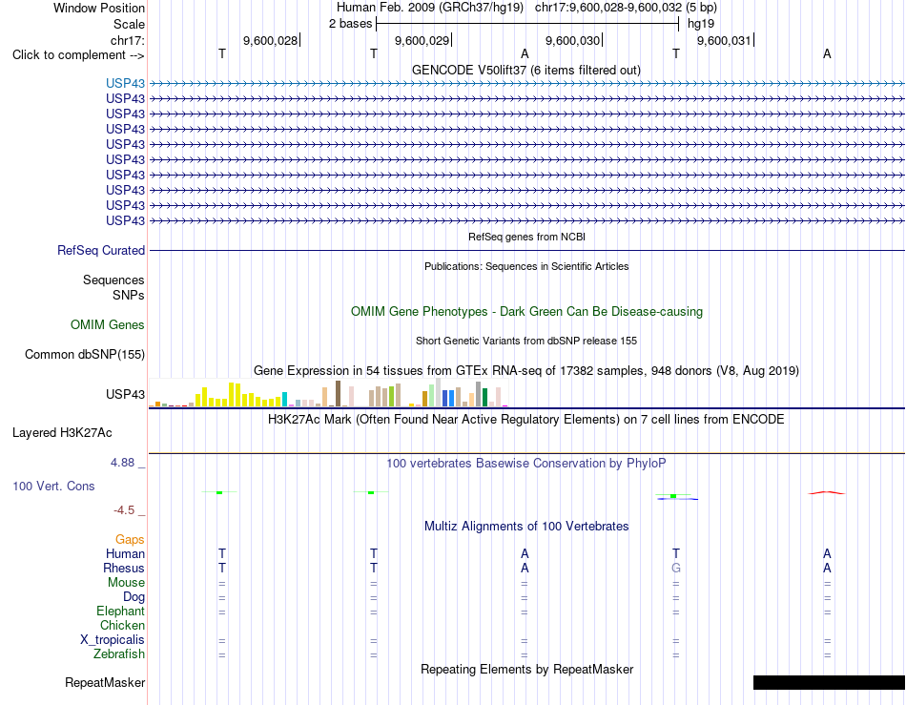Click the Rhesus species label
Image resolution: width=906 pixels, height=705 pixels.
click(x=124, y=568)
